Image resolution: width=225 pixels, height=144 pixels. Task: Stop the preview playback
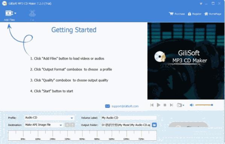[165, 105]
